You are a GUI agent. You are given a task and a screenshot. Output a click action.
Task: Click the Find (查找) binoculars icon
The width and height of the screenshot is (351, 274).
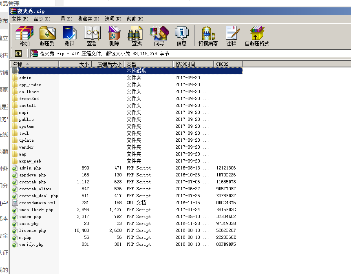coord(137,36)
